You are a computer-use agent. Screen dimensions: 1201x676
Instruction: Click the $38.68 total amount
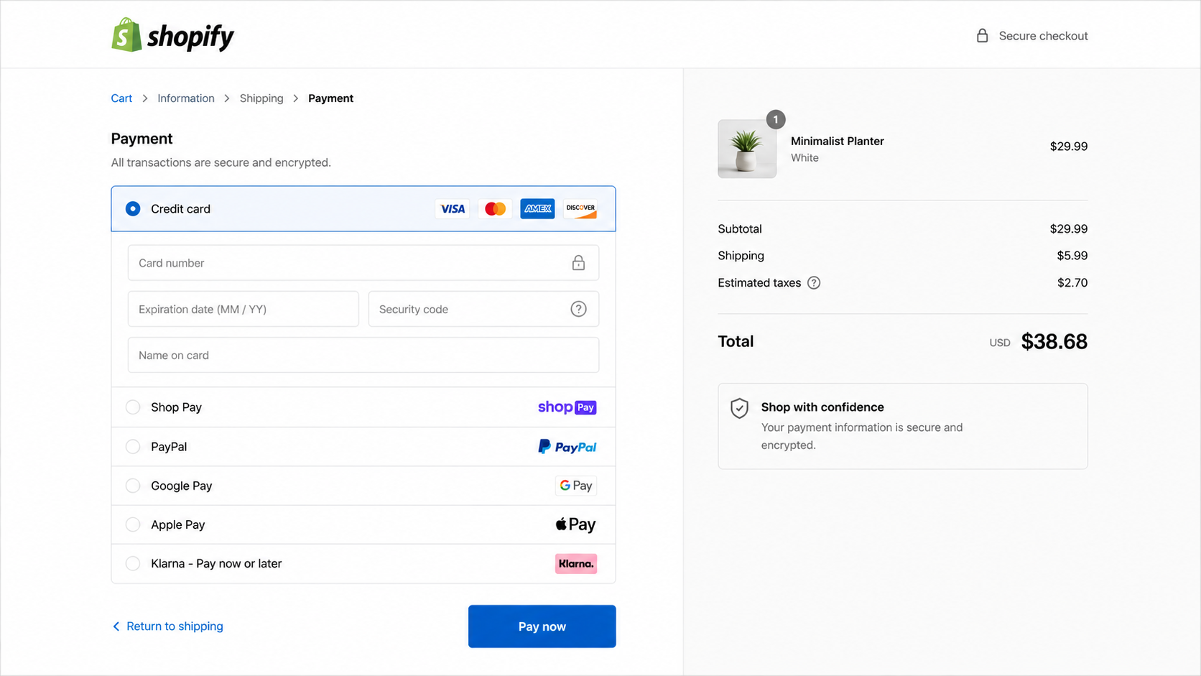pos(1054,342)
